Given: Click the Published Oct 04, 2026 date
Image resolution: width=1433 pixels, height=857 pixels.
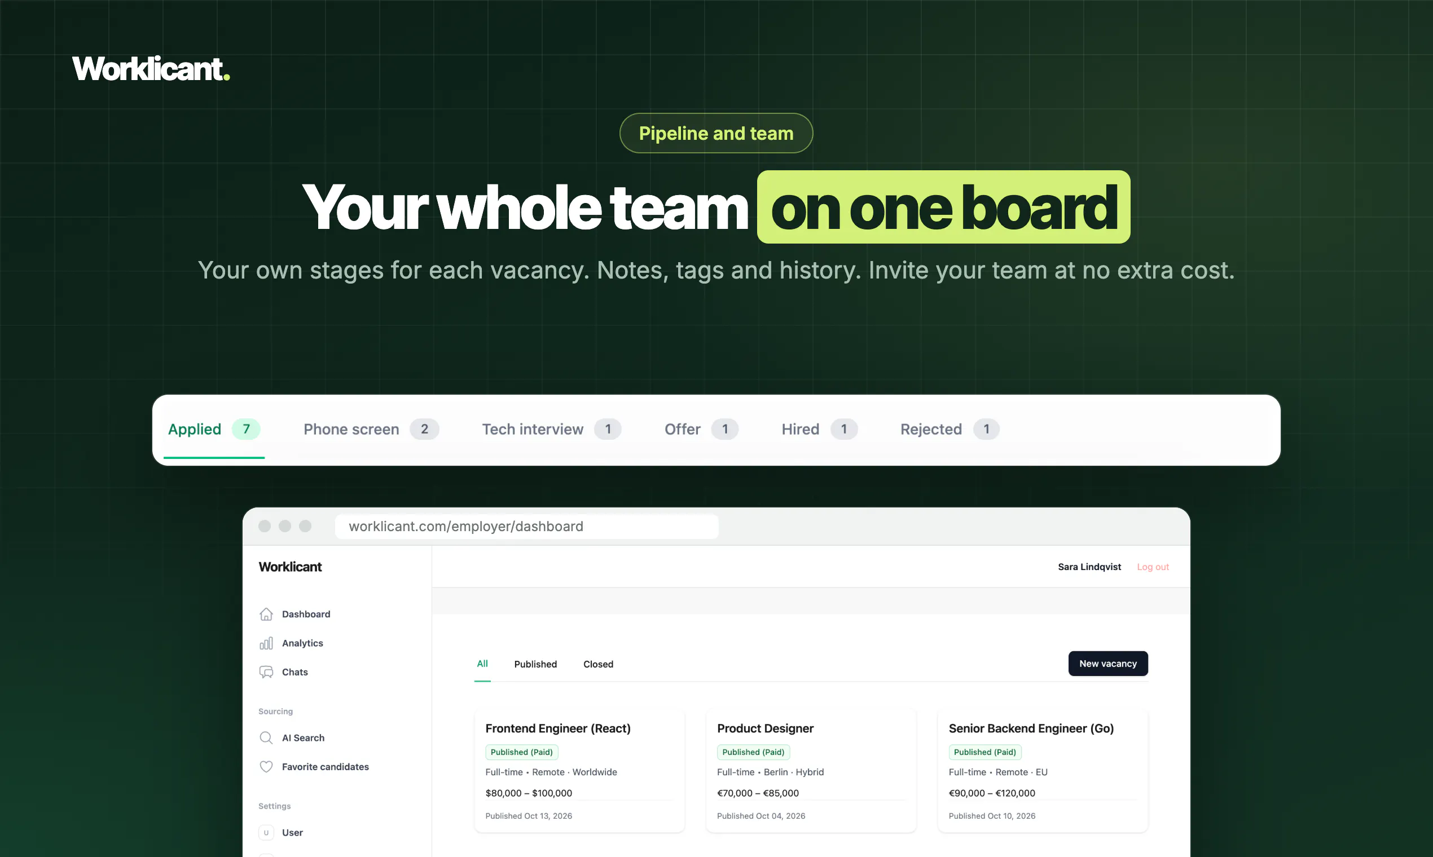Looking at the screenshot, I should [761, 815].
